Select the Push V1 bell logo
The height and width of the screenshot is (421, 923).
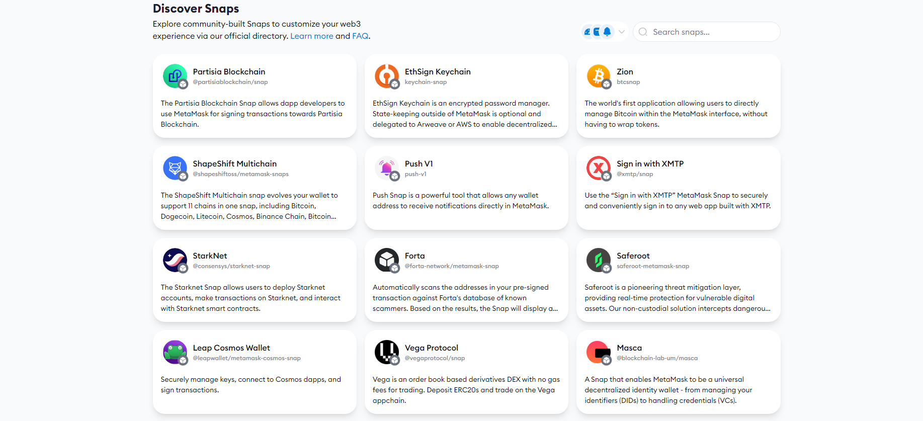tap(387, 168)
